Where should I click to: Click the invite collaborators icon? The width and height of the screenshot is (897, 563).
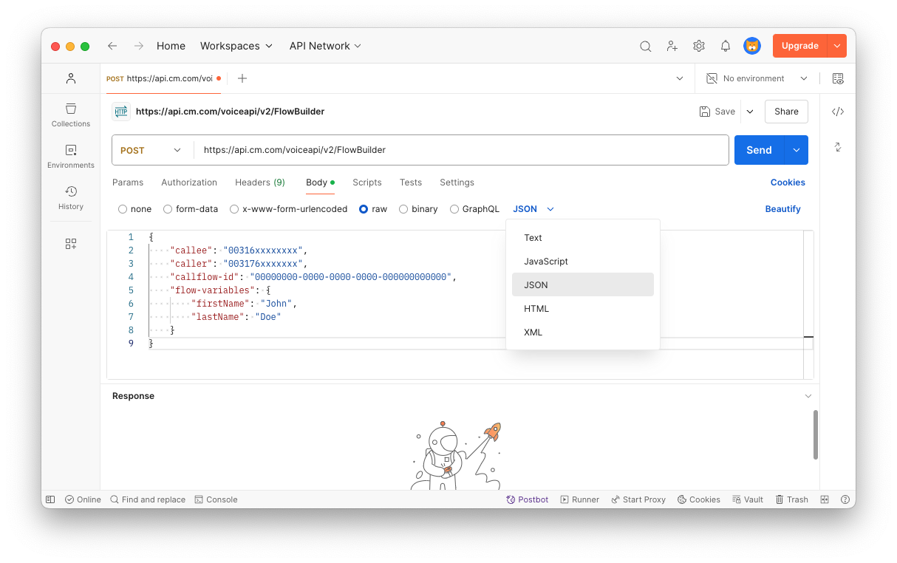672,46
